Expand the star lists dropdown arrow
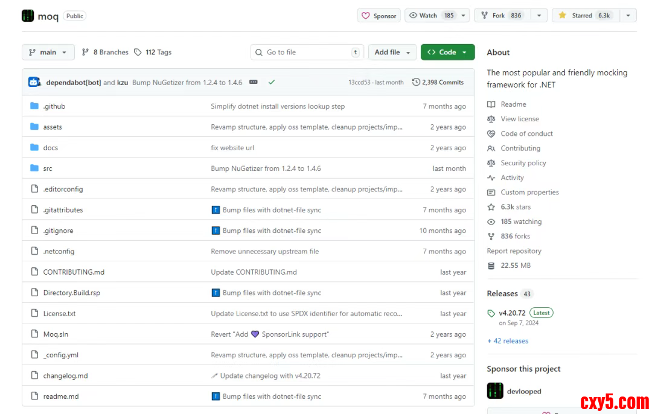 pos(628,16)
